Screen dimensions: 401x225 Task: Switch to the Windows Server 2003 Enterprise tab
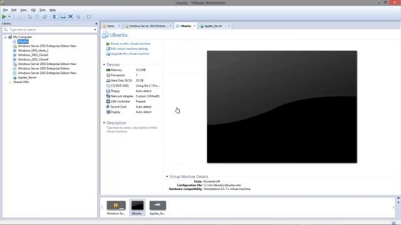[148, 26]
